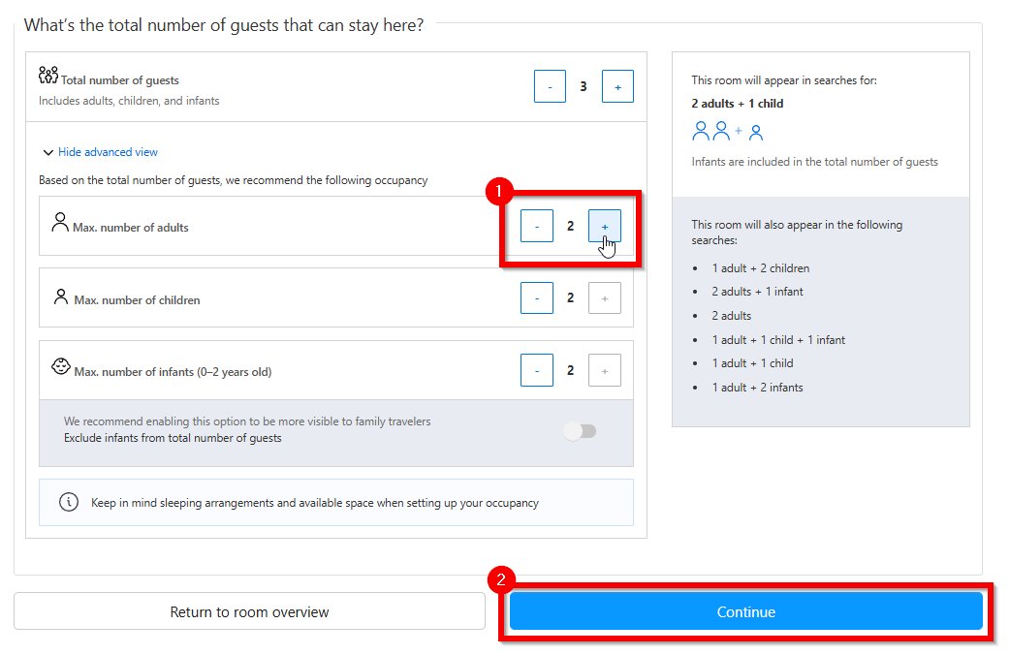Image resolution: width=1010 pixels, height=655 pixels.
Task: Click the adult person icon
Action: pos(60,223)
